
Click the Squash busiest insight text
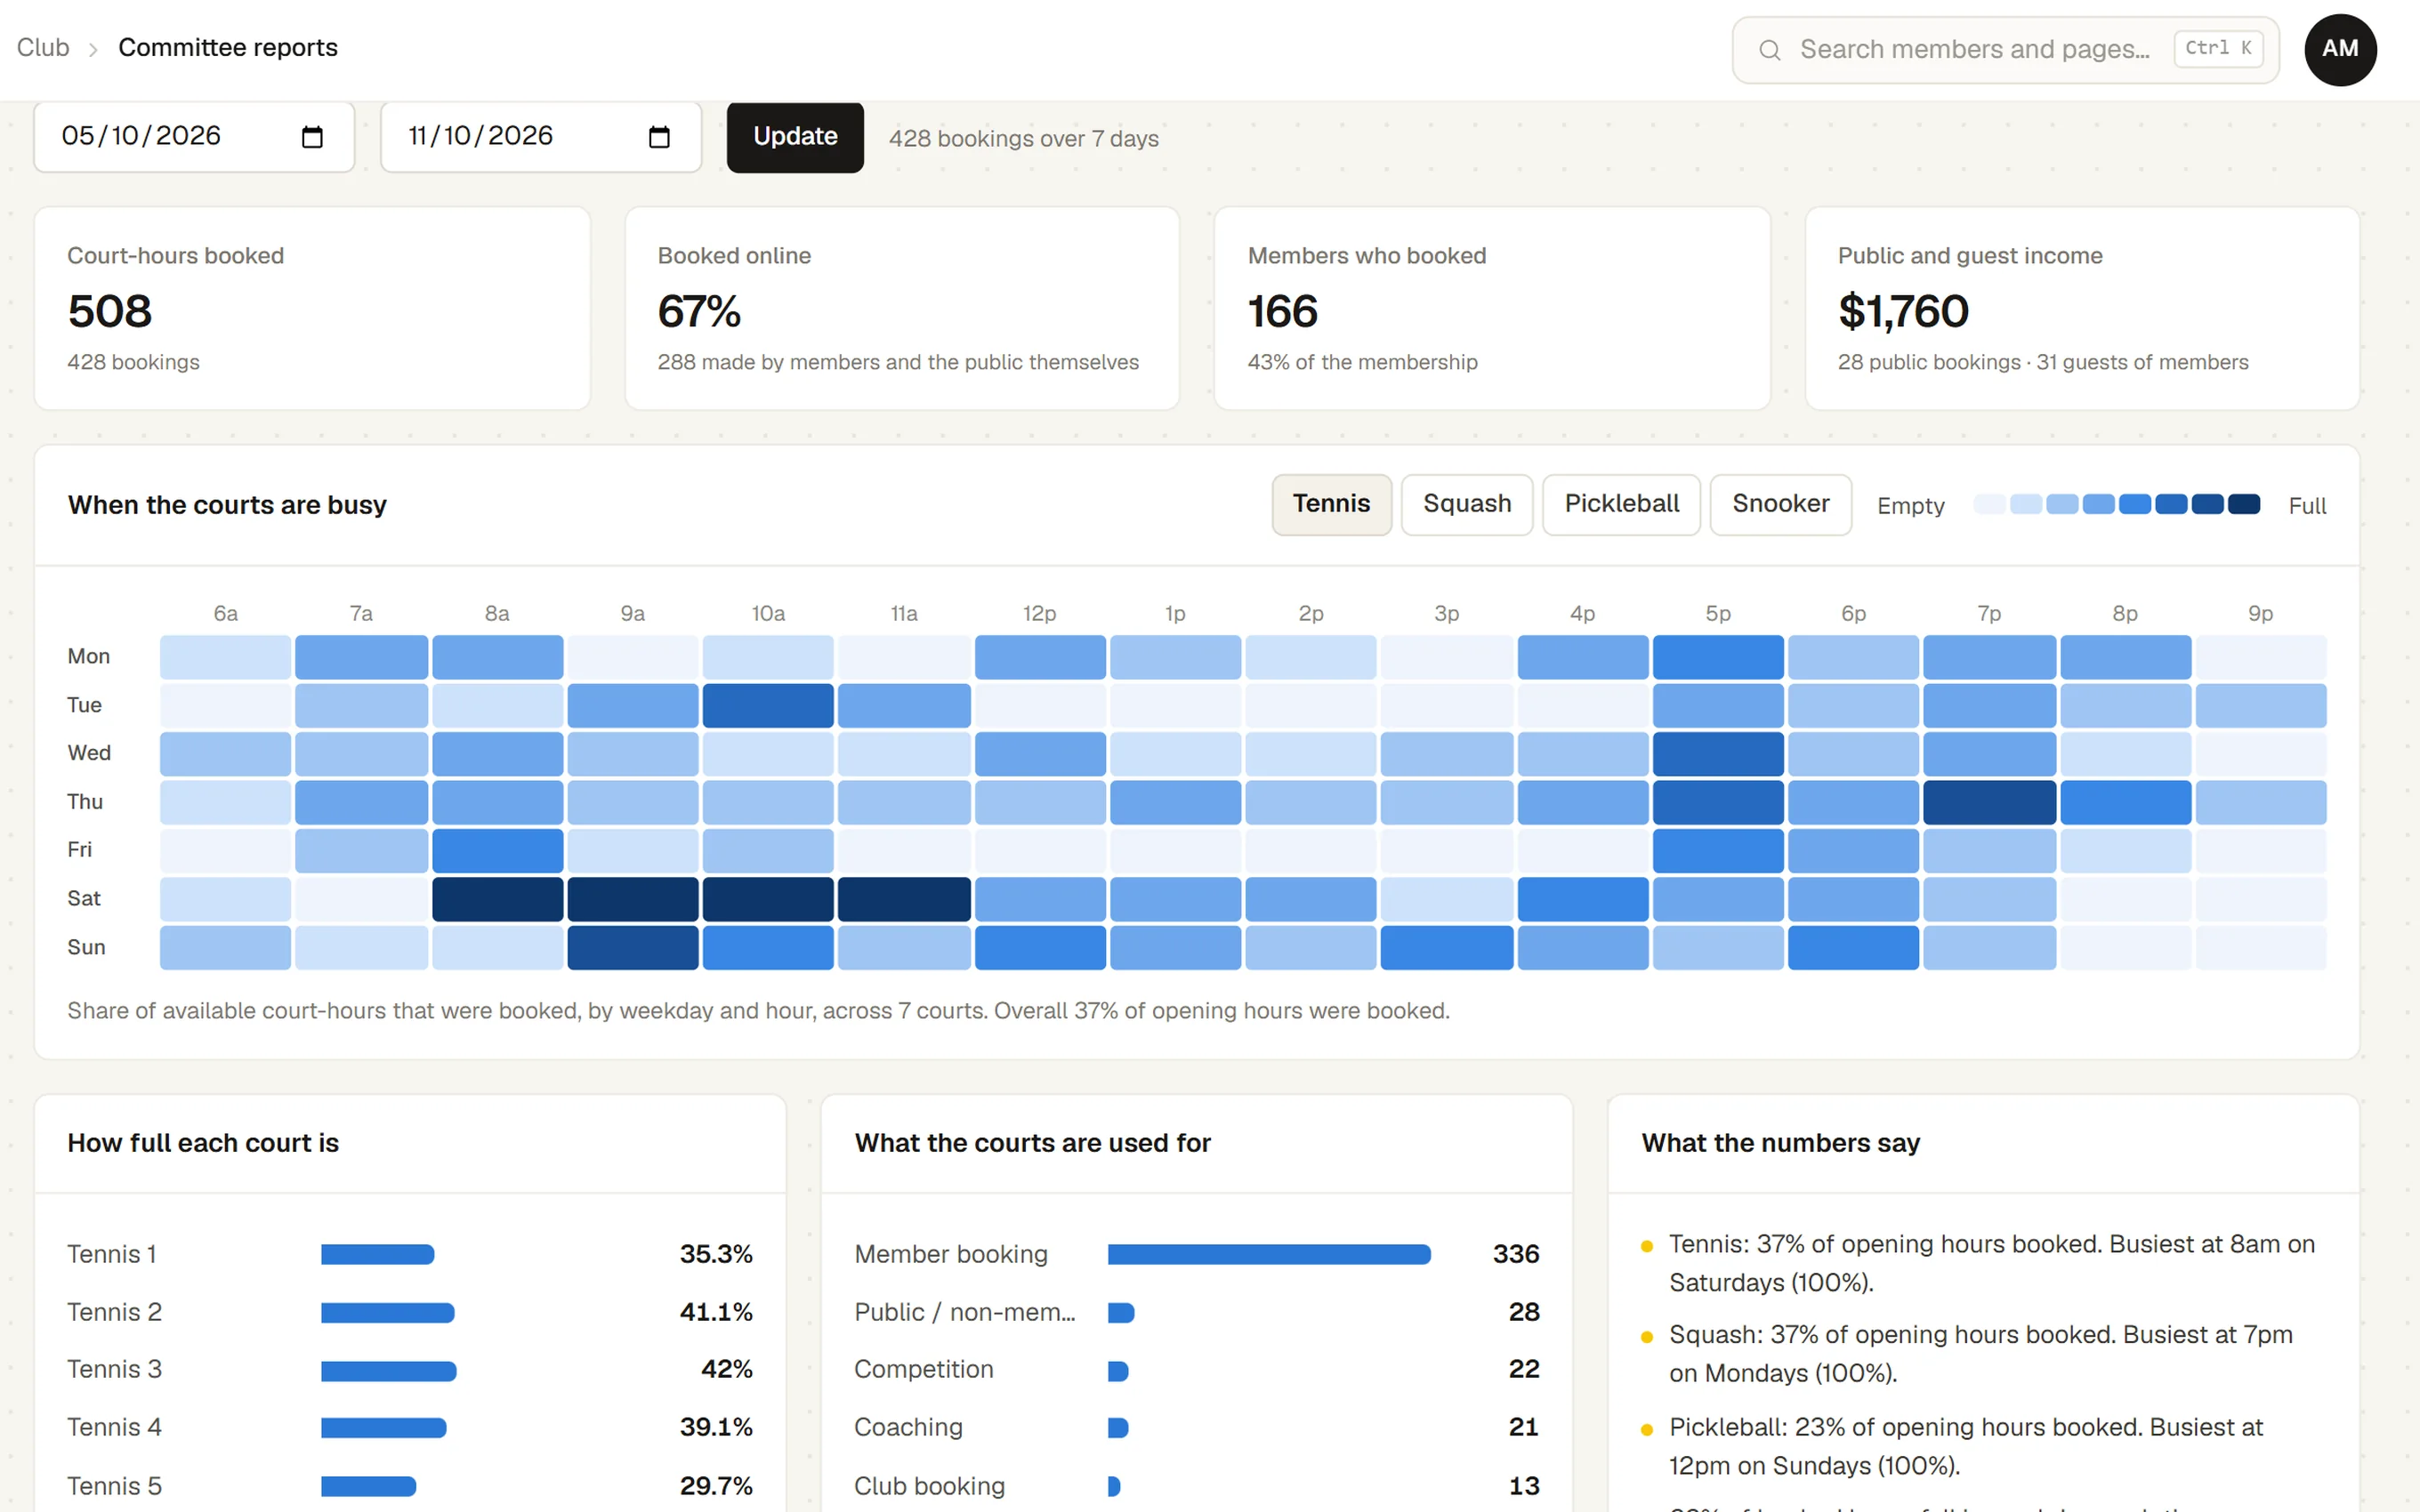[x=1981, y=1354]
